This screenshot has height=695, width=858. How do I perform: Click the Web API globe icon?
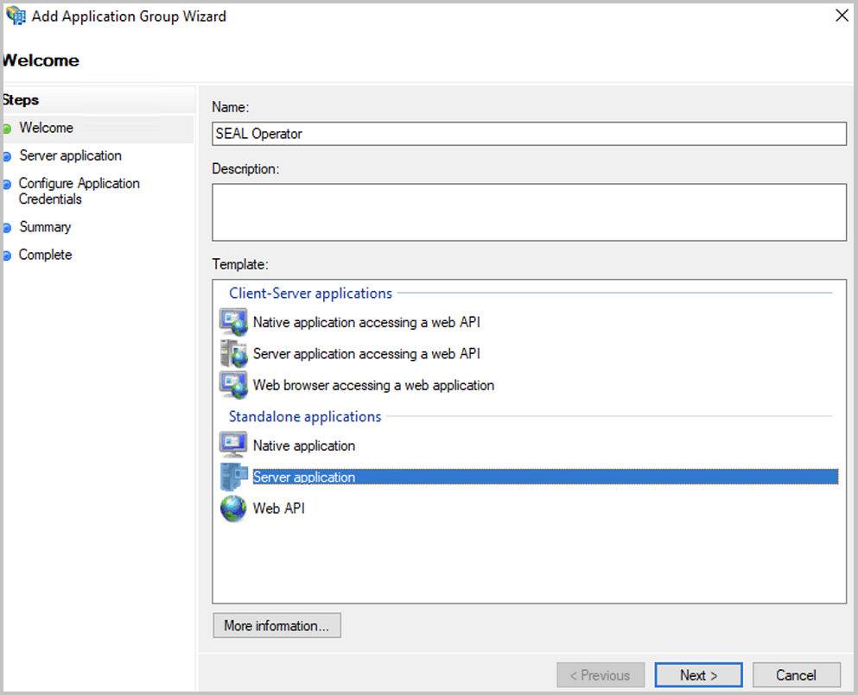point(233,509)
